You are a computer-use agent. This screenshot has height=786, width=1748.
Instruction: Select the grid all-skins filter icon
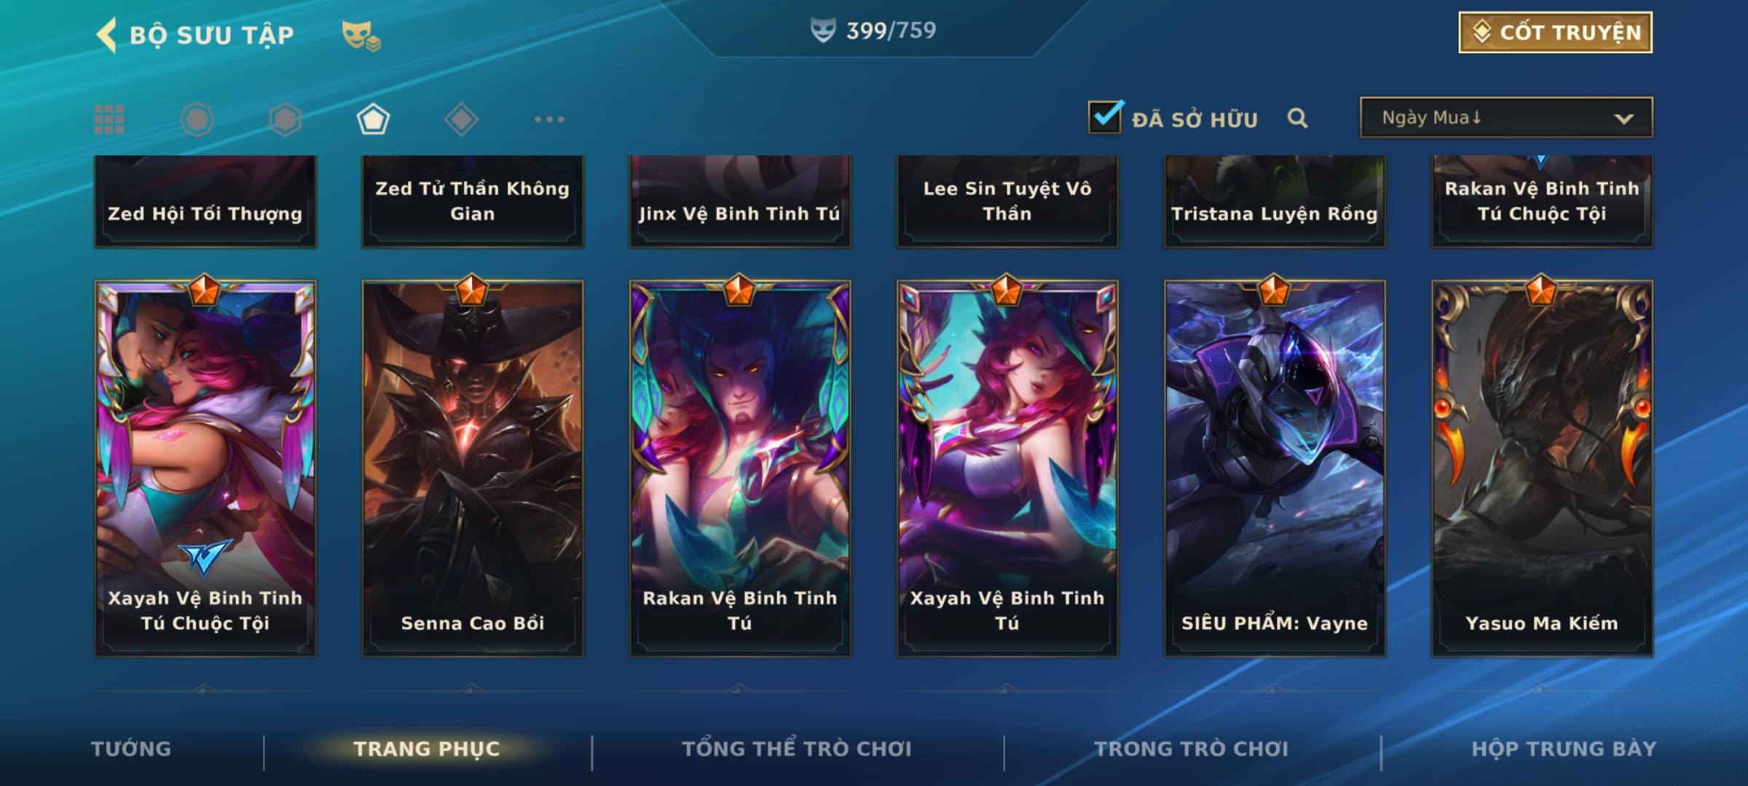click(109, 119)
